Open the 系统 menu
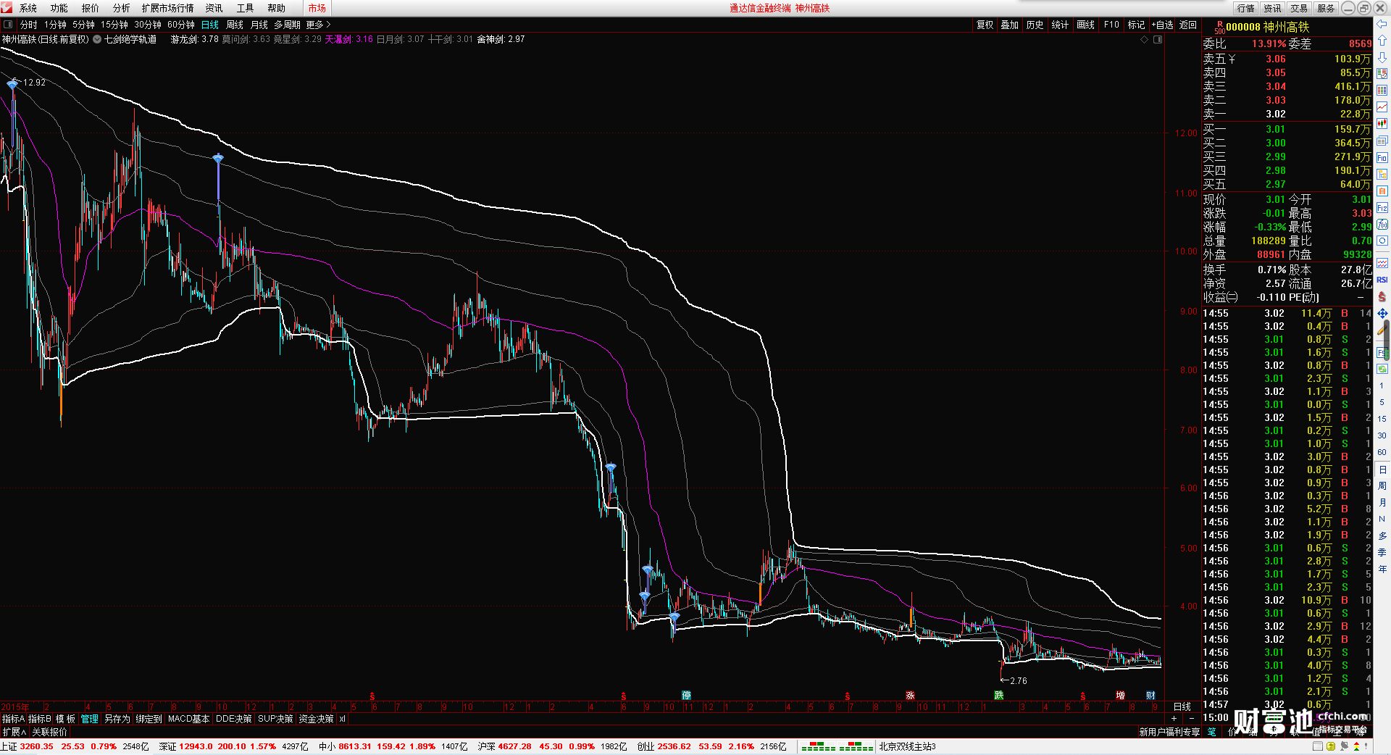 click(x=28, y=8)
